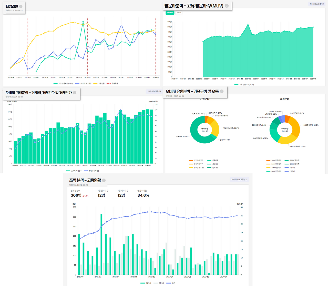Switch to the 4910 tab
Screen dimensions: 328x286
click(179, 13)
